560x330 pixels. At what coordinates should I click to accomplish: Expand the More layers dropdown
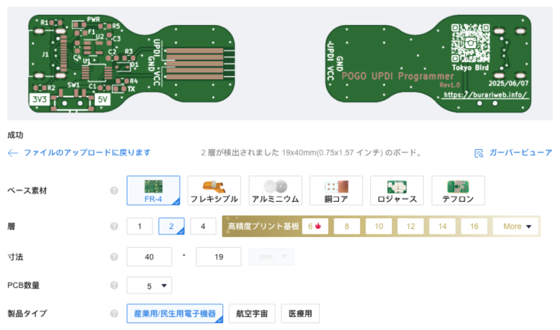coord(516,226)
